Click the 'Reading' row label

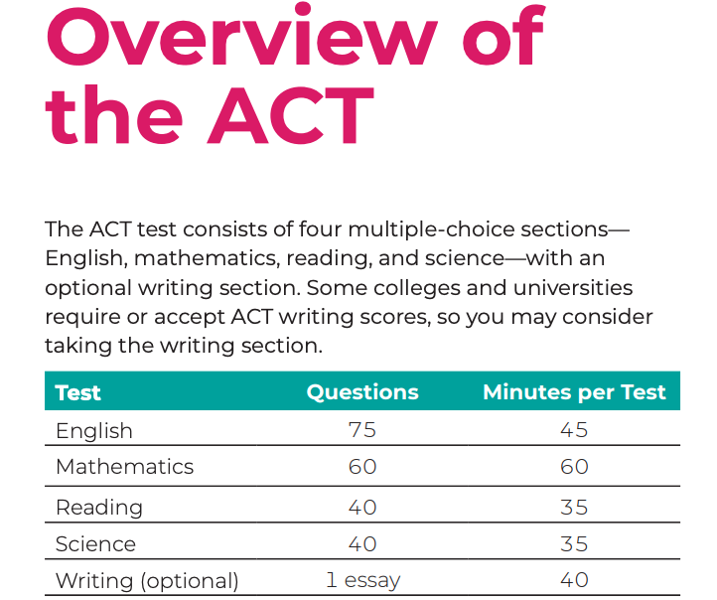point(99,508)
